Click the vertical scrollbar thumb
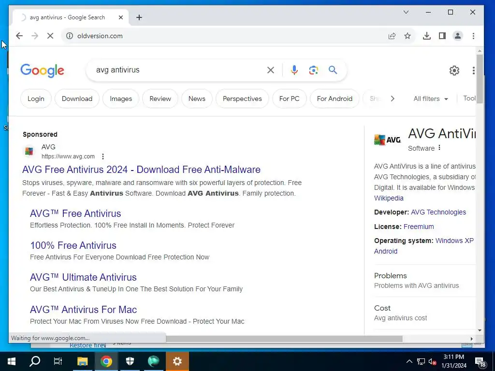The image size is (495, 371). 480,79
